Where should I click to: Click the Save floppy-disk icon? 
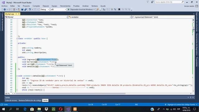pos(22,9)
